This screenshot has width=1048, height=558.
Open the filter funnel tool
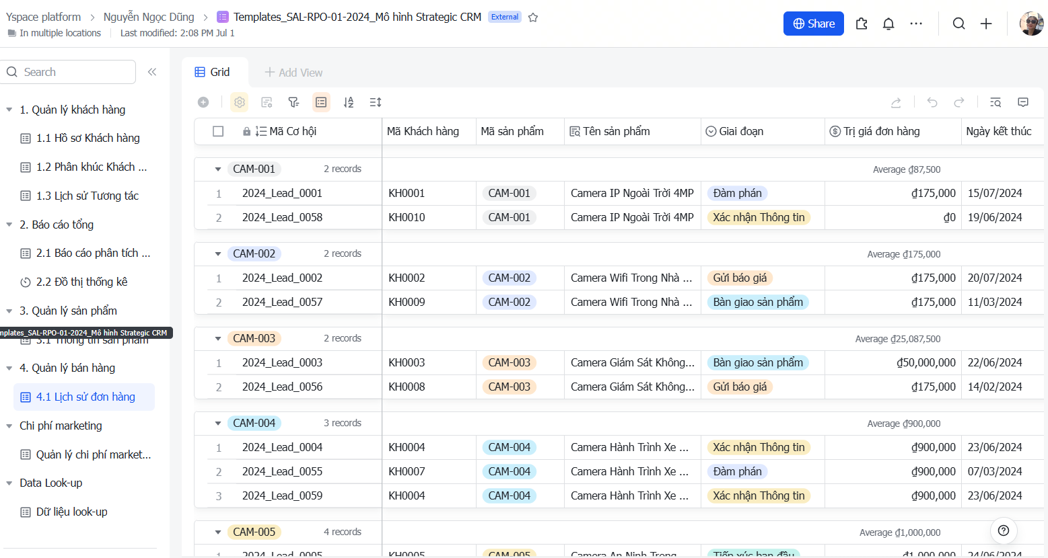293,102
